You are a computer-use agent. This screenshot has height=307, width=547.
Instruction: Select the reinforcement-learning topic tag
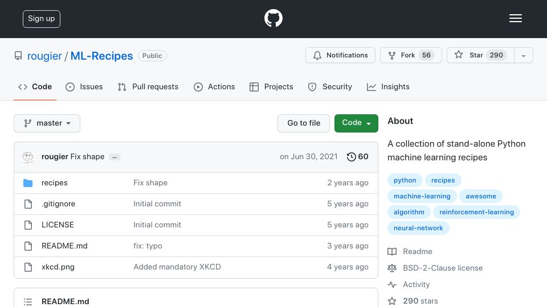476,212
